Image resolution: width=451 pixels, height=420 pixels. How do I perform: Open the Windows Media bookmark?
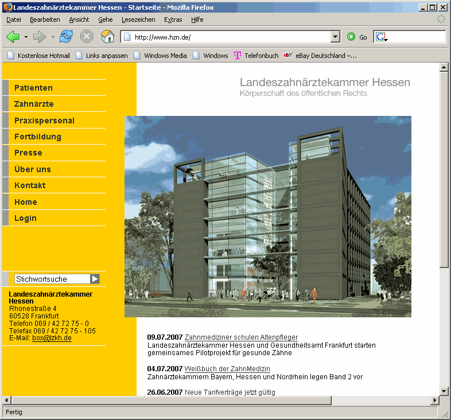click(160, 56)
